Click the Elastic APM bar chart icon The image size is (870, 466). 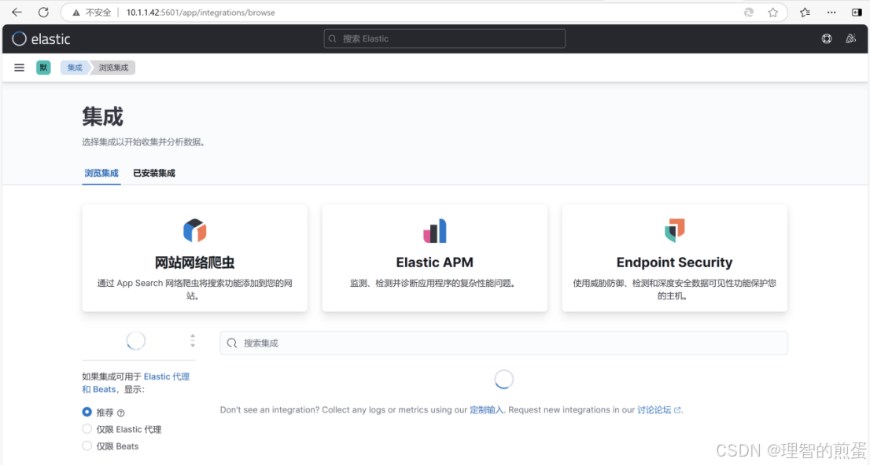[x=434, y=230]
